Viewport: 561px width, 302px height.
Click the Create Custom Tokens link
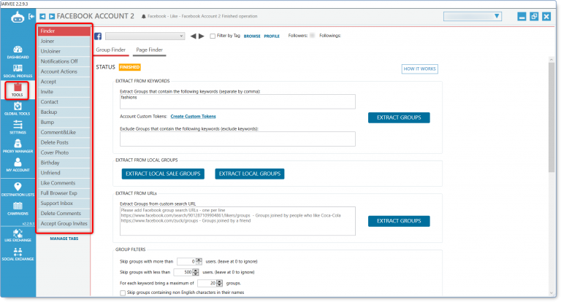[x=193, y=117]
